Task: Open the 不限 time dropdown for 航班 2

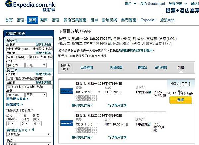Action: [36, 95]
